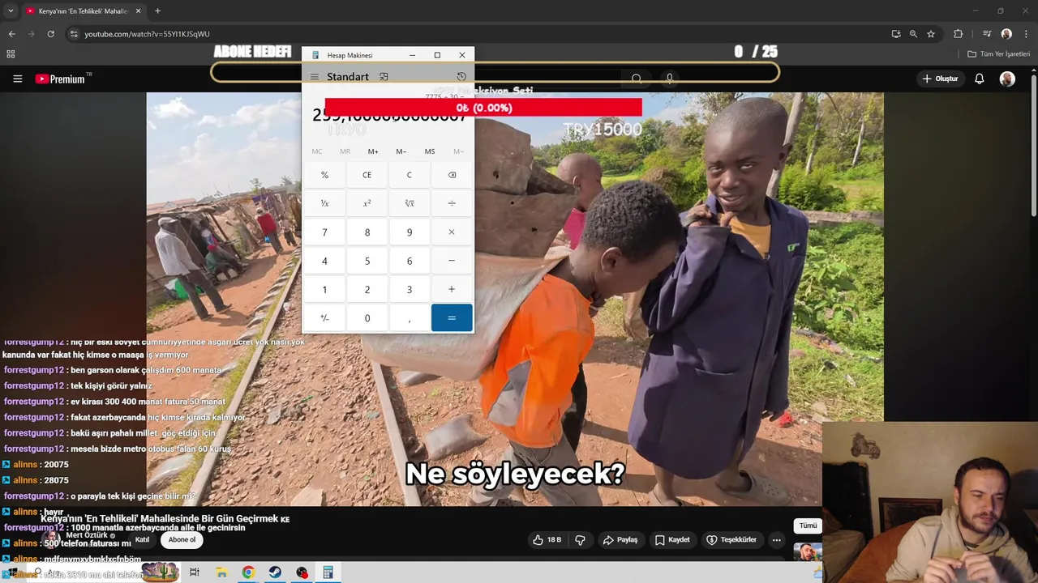1038x583 pixels.
Task: Close the Kenya'nın YouTube tab
Action: pos(138,11)
